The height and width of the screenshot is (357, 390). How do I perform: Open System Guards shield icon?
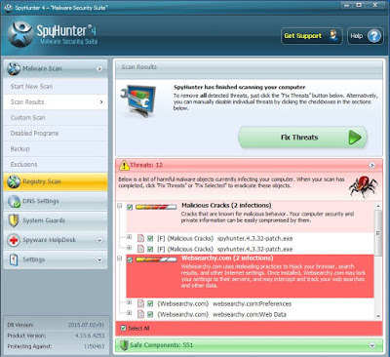pos(14,220)
